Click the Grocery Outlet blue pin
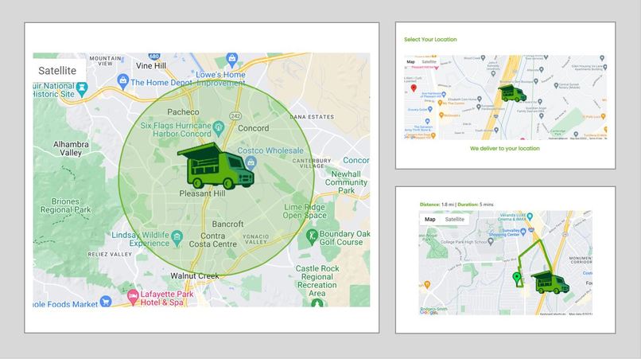The width and height of the screenshot is (641, 359). point(430,109)
